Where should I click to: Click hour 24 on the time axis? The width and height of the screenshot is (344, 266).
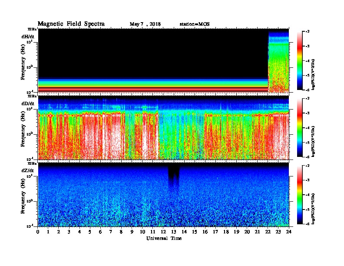[289, 232]
